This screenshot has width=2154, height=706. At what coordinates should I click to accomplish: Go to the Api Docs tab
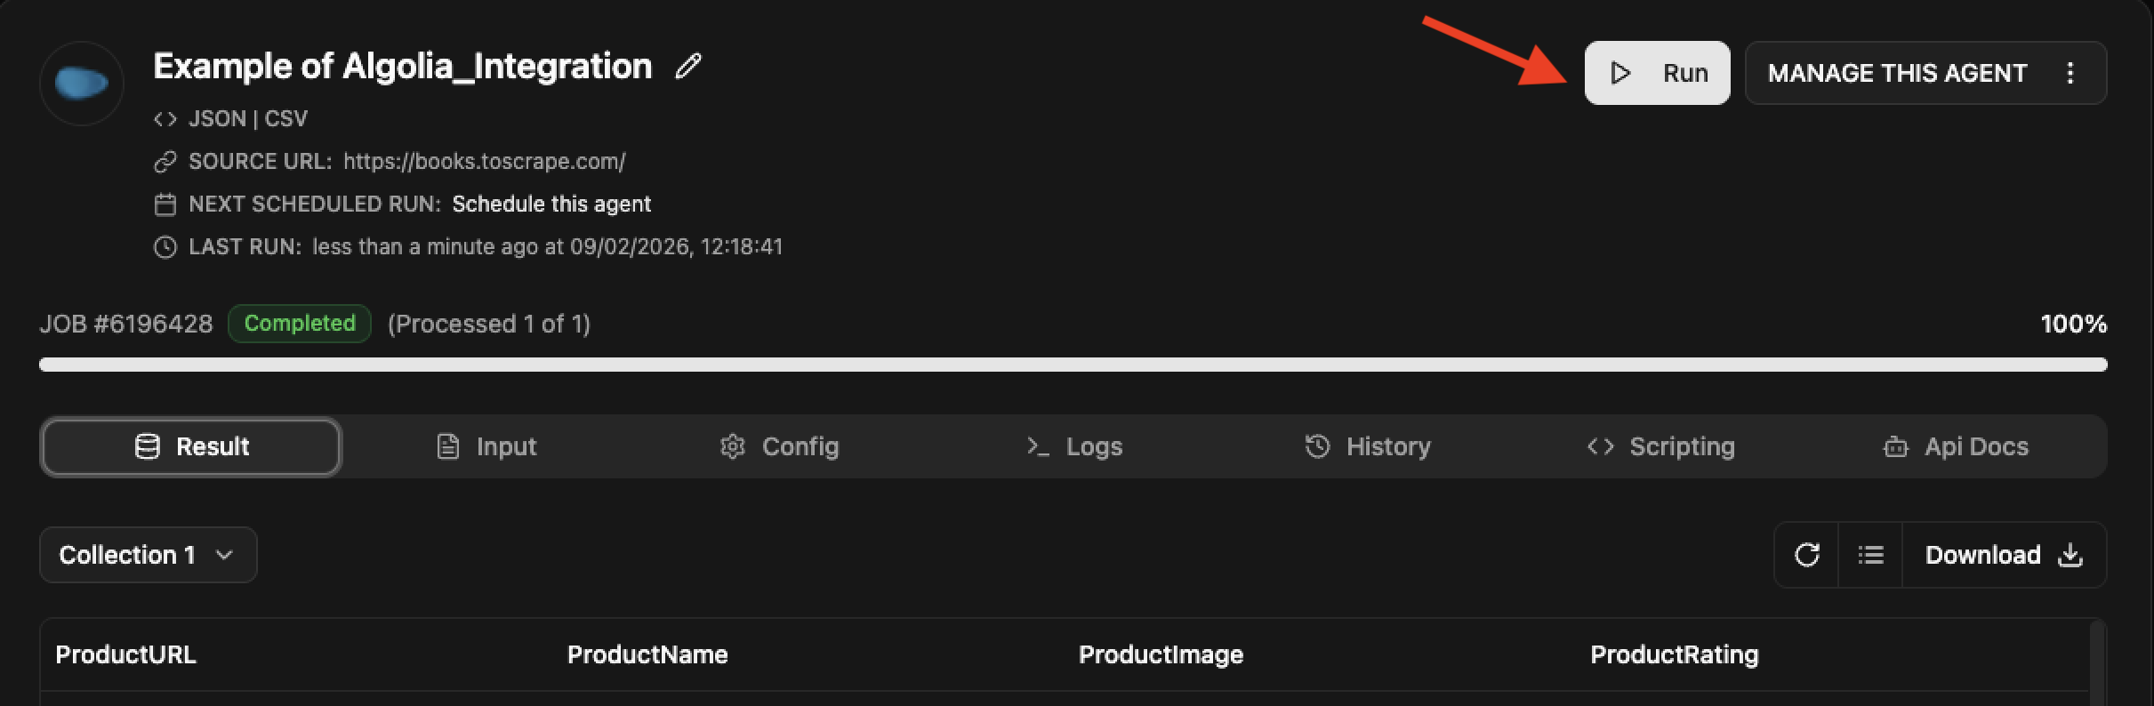tap(1957, 446)
